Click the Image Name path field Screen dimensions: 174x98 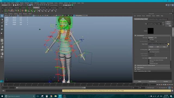click(x=158, y=44)
